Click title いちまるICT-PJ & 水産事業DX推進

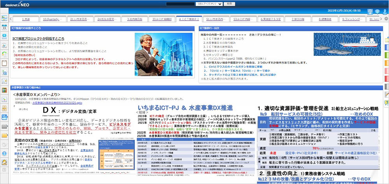(185, 108)
